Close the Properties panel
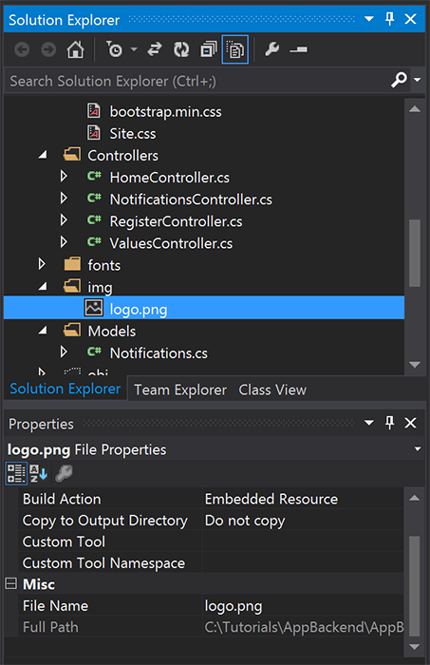Image resolution: width=430 pixels, height=665 pixels. coord(410,423)
